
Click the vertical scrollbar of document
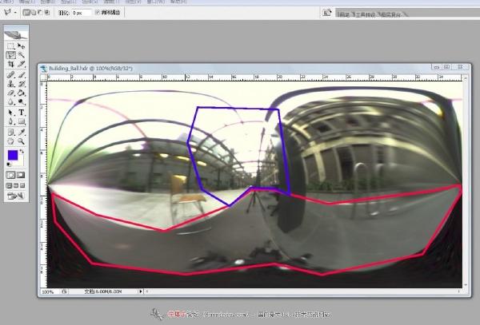click(x=466, y=181)
